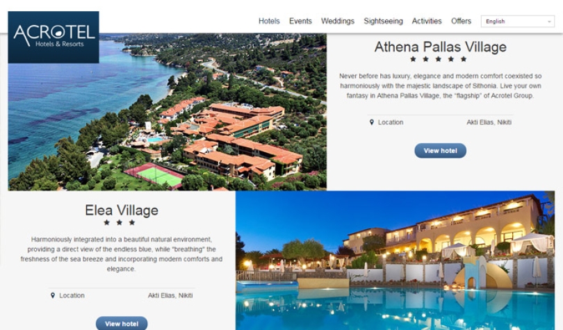Open the aerial photo of Athena Pallas Village
Image resolution: width=563 pixels, height=330 pixels.
point(168,112)
